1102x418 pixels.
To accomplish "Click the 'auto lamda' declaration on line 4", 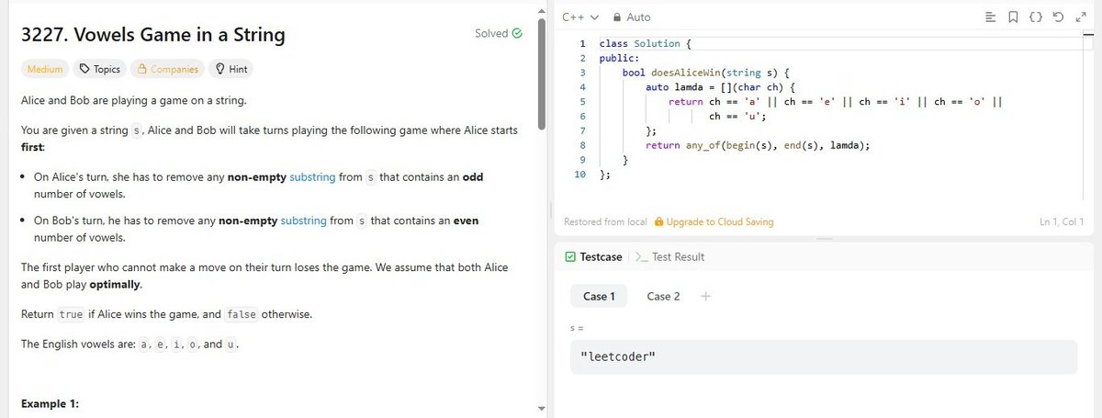I will (x=673, y=86).
